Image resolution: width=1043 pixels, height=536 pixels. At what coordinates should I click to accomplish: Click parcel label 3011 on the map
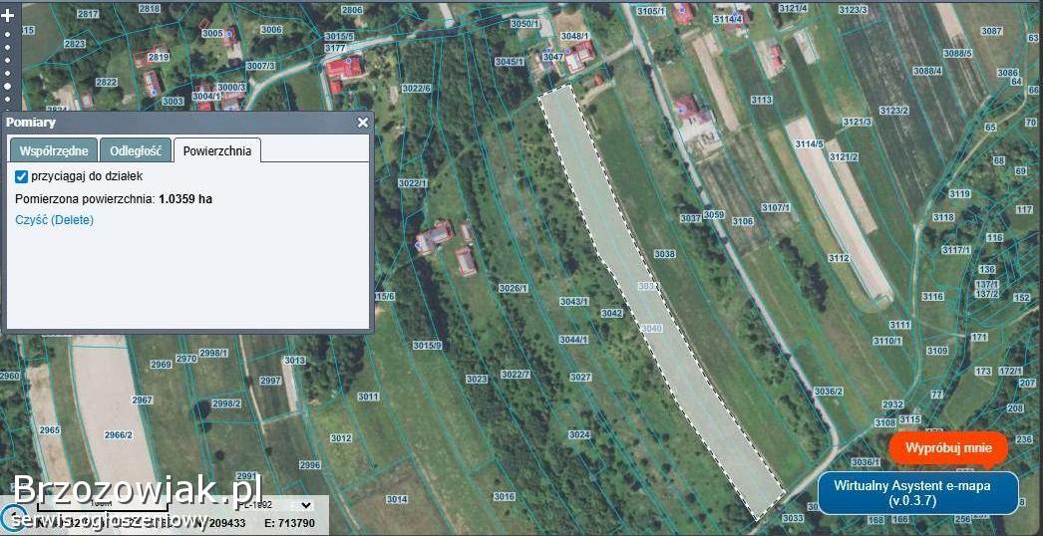(368, 397)
